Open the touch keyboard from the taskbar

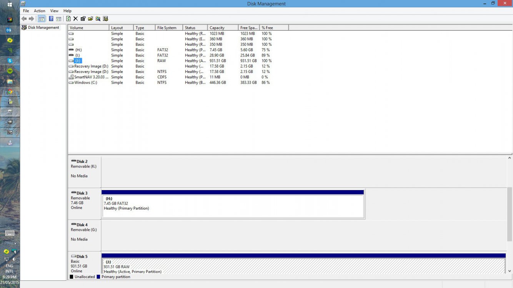[x=10, y=233]
